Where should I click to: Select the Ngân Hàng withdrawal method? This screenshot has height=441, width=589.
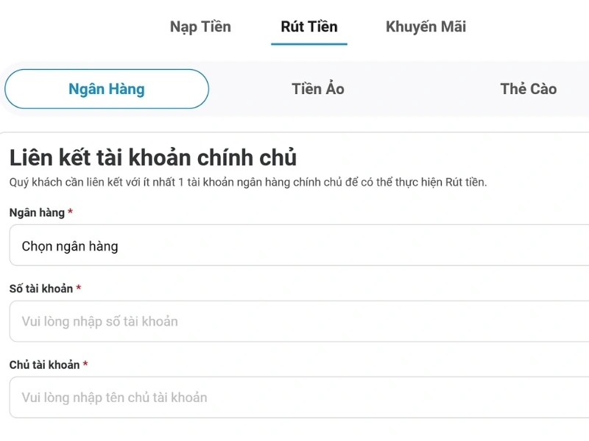(106, 88)
